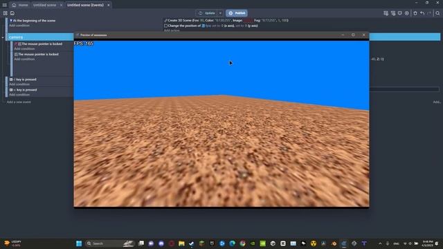Image resolution: width=443 pixels, height=249 pixels.
Task: Click the add event toolbar icon
Action: click(x=386, y=13)
